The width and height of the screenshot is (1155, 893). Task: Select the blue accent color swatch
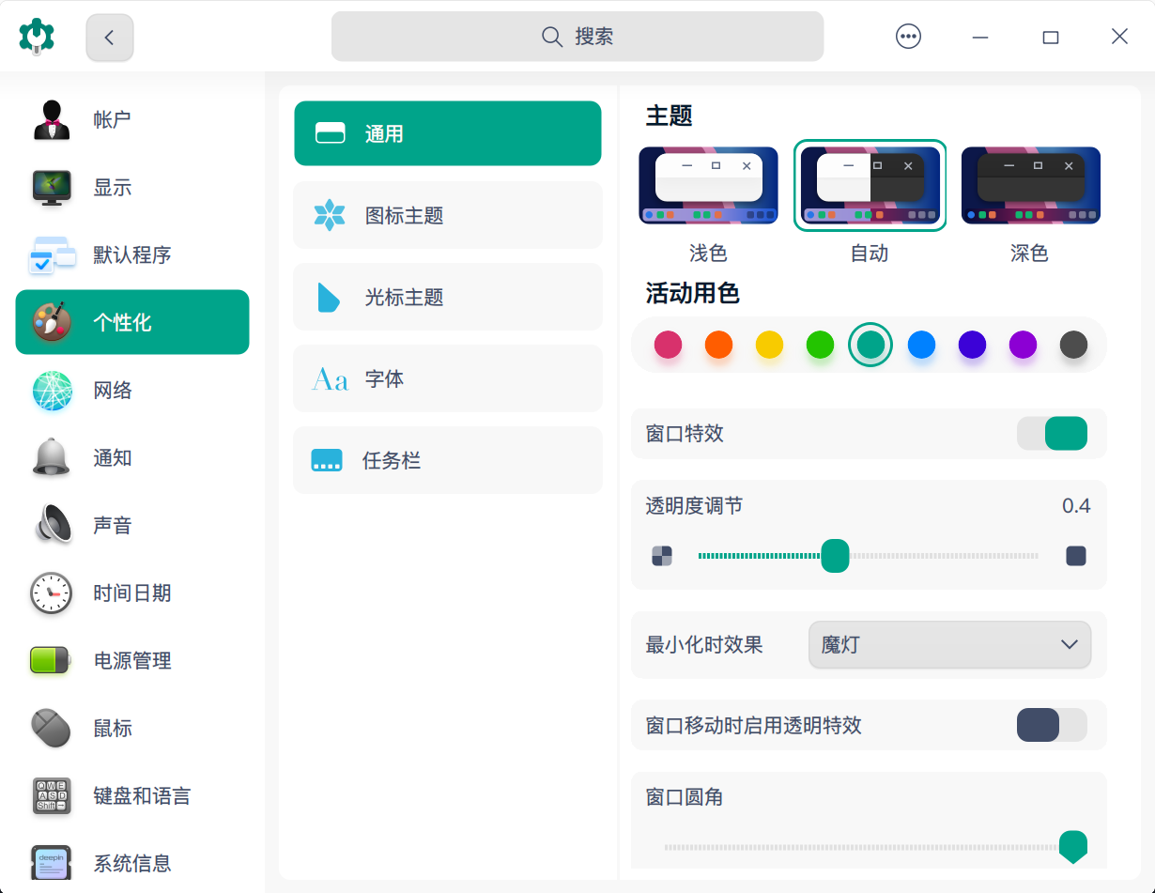coord(921,345)
